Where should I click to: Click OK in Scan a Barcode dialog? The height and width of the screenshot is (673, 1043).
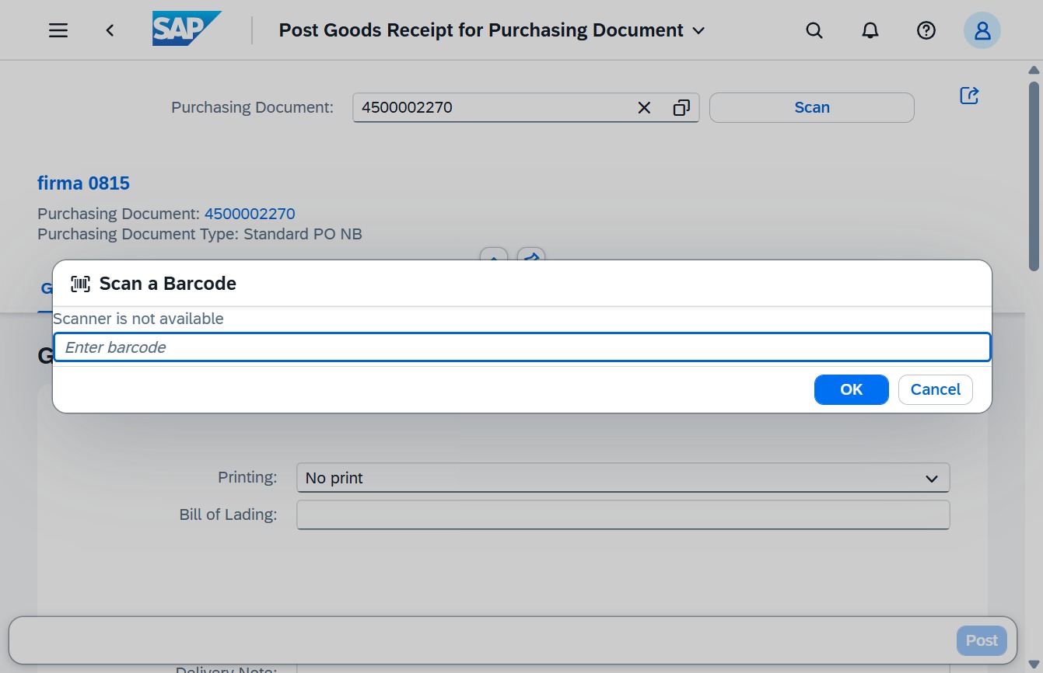coord(852,389)
